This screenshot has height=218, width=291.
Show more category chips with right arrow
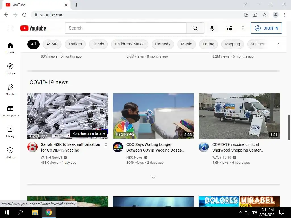coord(278,44)
